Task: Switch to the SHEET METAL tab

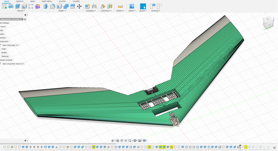Action: (47, 1)
